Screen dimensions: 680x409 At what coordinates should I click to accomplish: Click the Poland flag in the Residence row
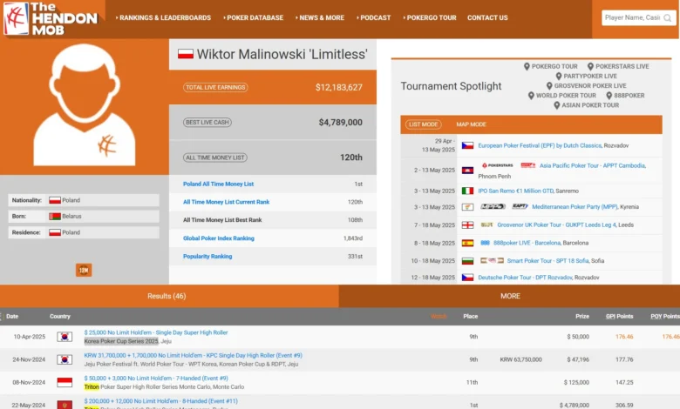[55, 232]
